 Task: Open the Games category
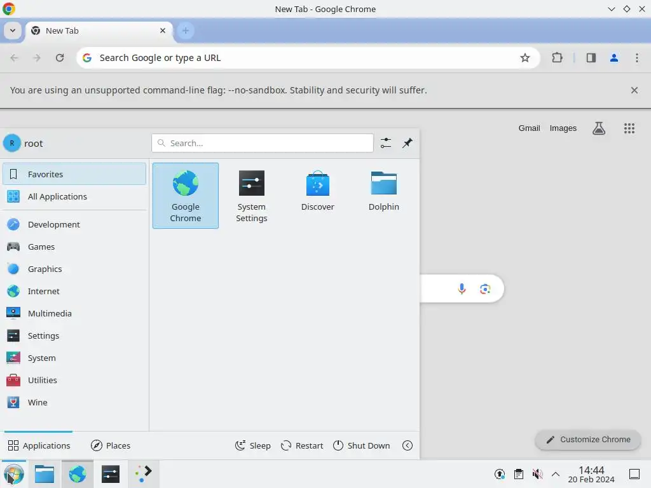[x=74, y=247]
